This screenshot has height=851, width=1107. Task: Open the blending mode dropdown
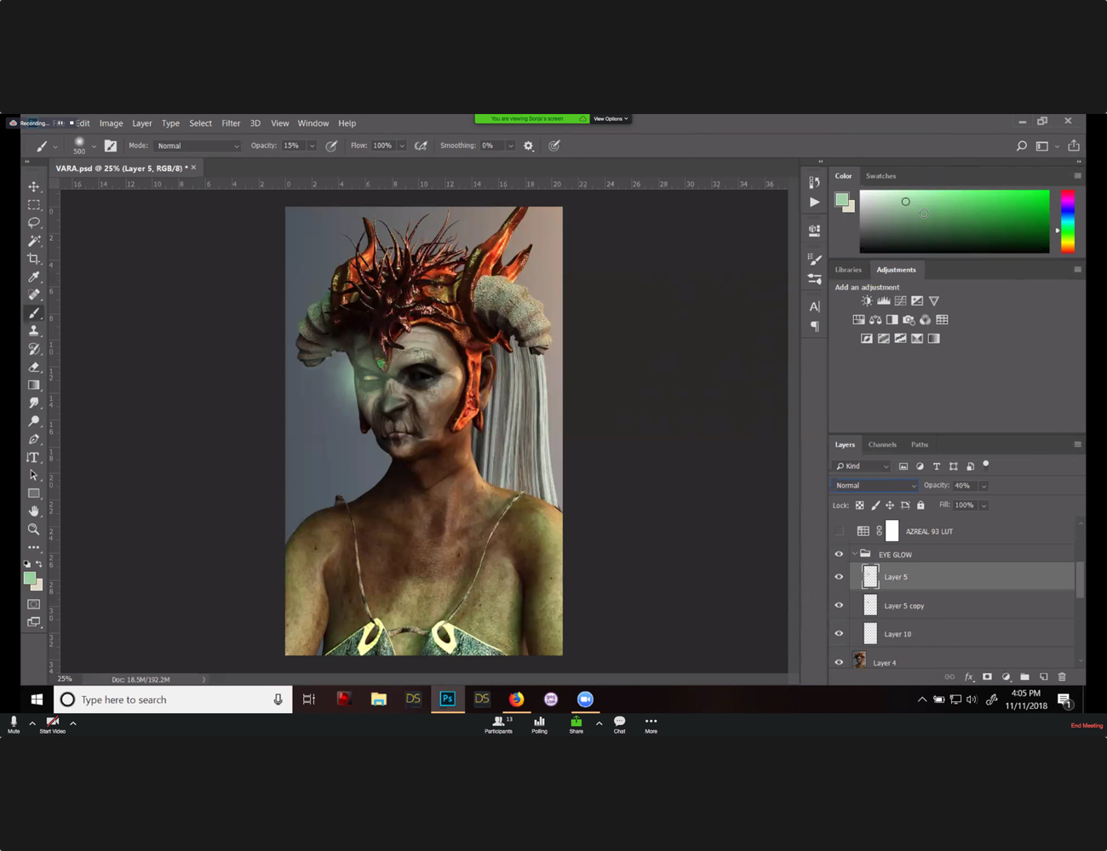tap(875, 485)
